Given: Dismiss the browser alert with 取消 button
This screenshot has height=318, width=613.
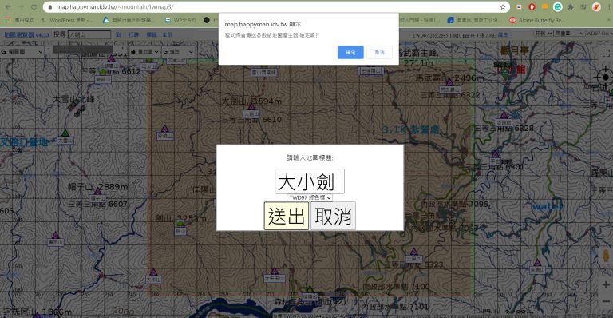Looking at the screenshot, I should (x=379, y=53).
